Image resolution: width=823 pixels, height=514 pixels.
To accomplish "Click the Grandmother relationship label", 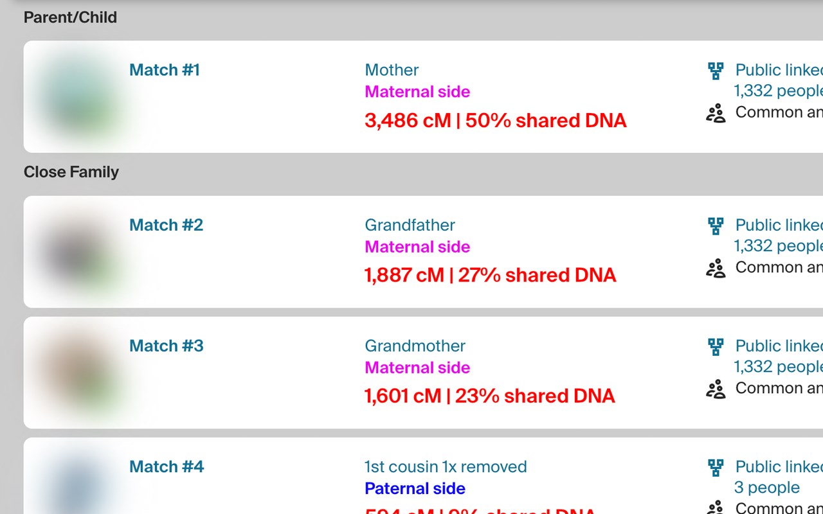I will 415,346.
